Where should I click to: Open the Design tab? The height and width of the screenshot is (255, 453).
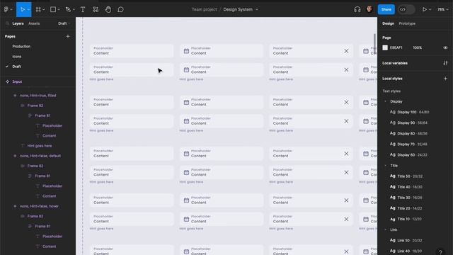388,23
